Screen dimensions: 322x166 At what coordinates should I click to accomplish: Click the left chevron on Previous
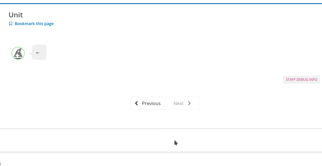(x=137, y=103)
